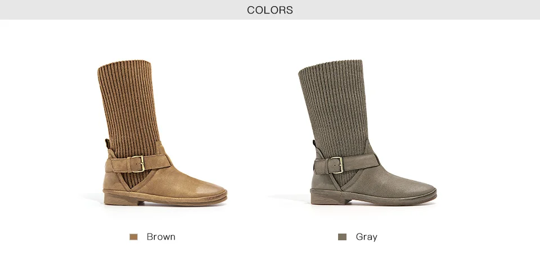The image size is (540, 265).
Task: Click the Gray color swatch square
Action: tap(342, 237)
